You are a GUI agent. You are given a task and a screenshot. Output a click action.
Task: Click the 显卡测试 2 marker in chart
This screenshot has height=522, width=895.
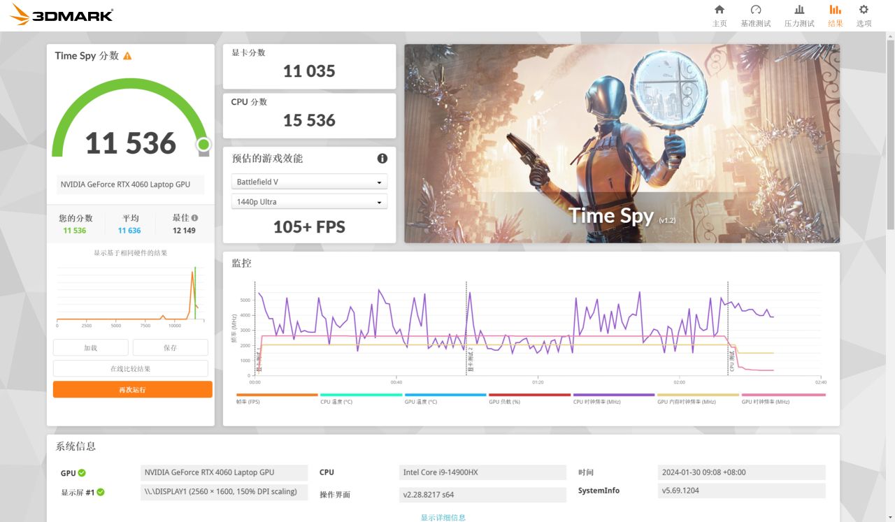tap(471, 359)
